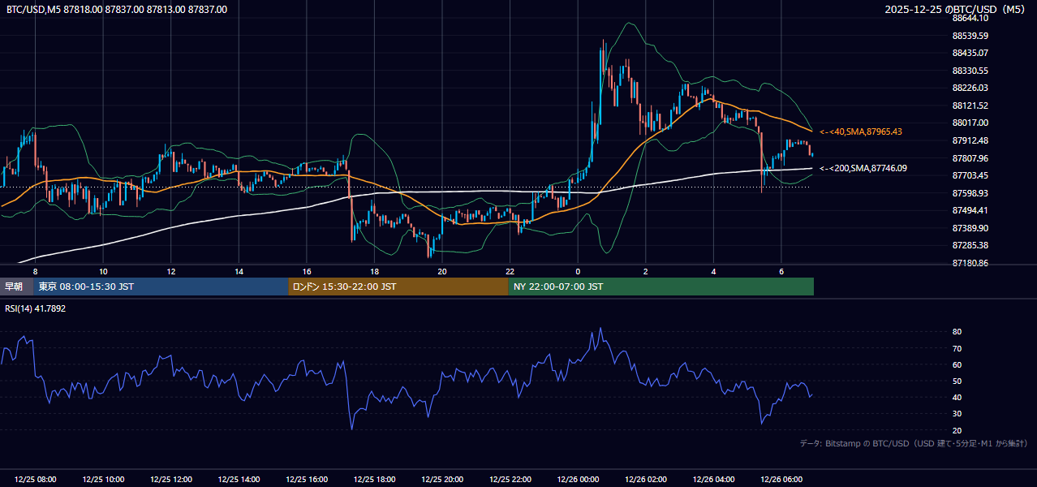The width and height of the screenshot is (1037, 487).
Task: Click the hour tick 10 under the price chart
Action: [103, 271]
